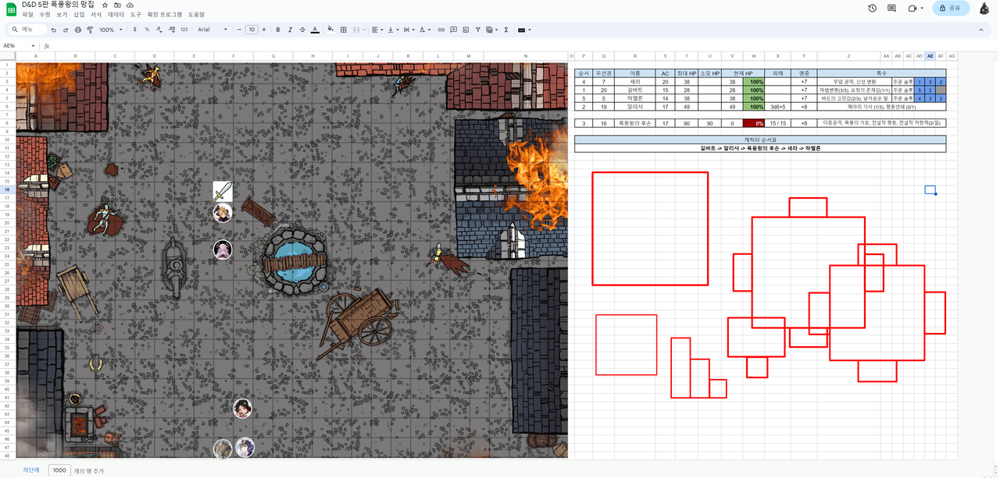Toggle italic formatting
The width and height of the screenshot is (1000, 478).
tap(290, 30)
